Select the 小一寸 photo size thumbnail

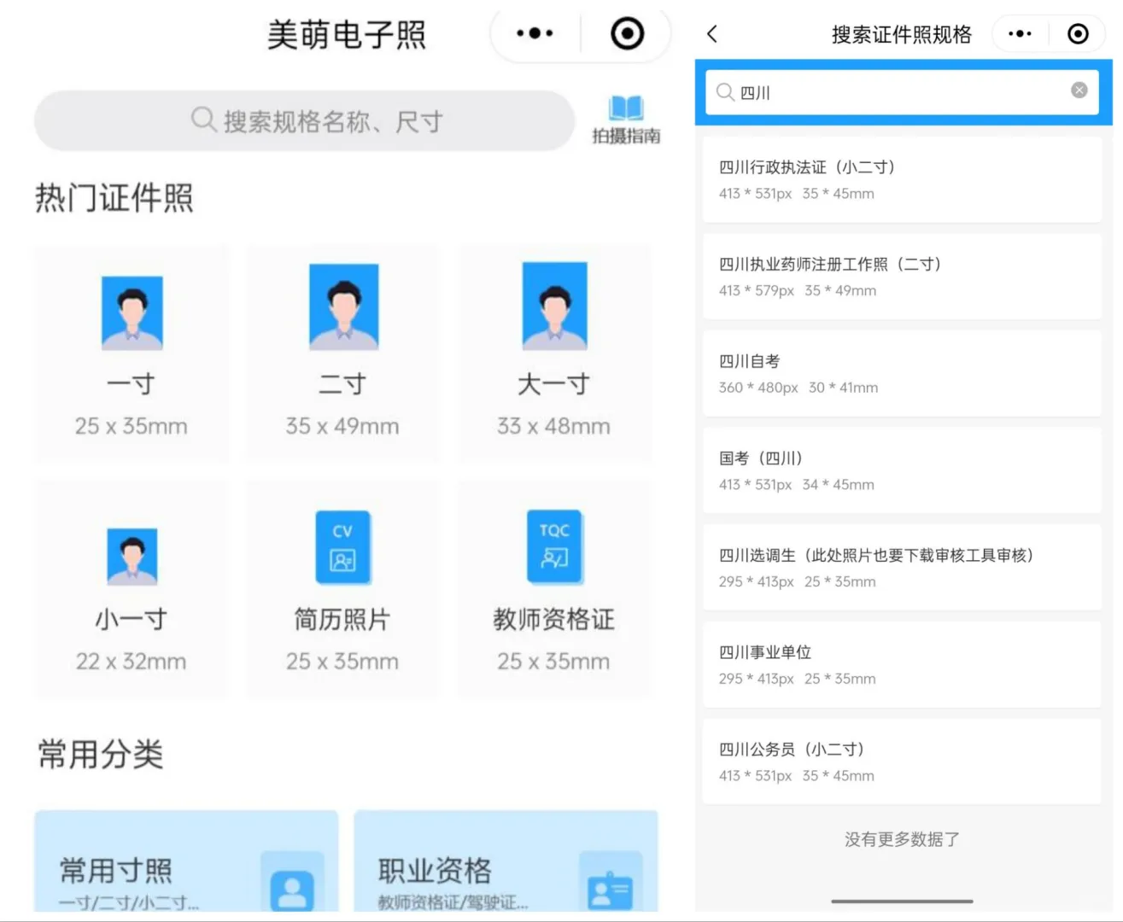(x=131, y=589)
